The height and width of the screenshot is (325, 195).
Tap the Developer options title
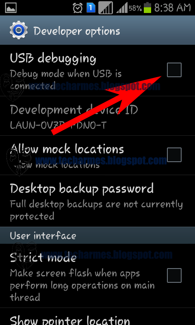(77, 31)
